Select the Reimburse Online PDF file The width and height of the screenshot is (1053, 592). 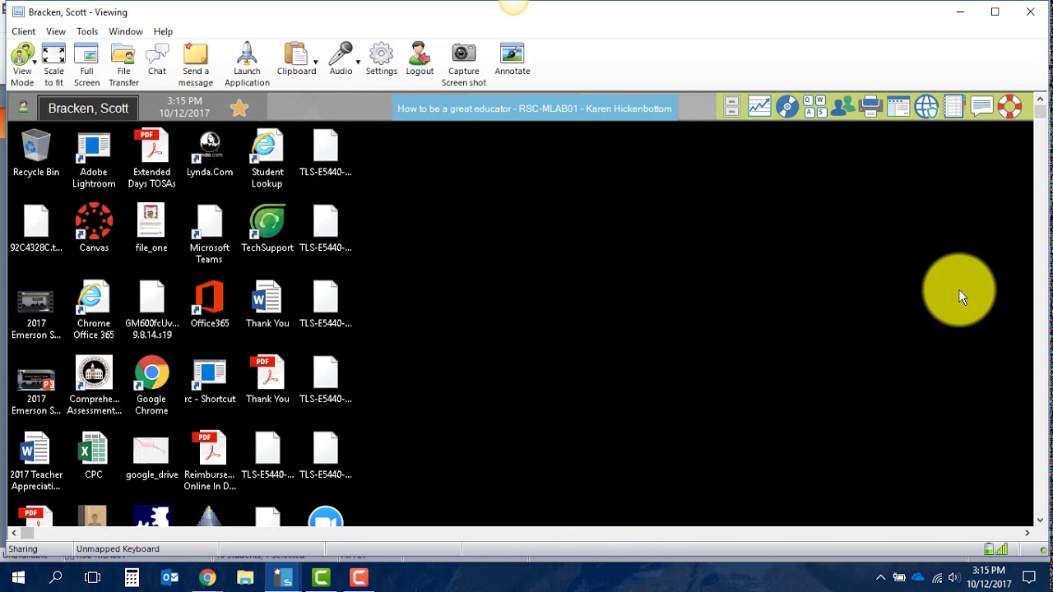click(210, 461)
